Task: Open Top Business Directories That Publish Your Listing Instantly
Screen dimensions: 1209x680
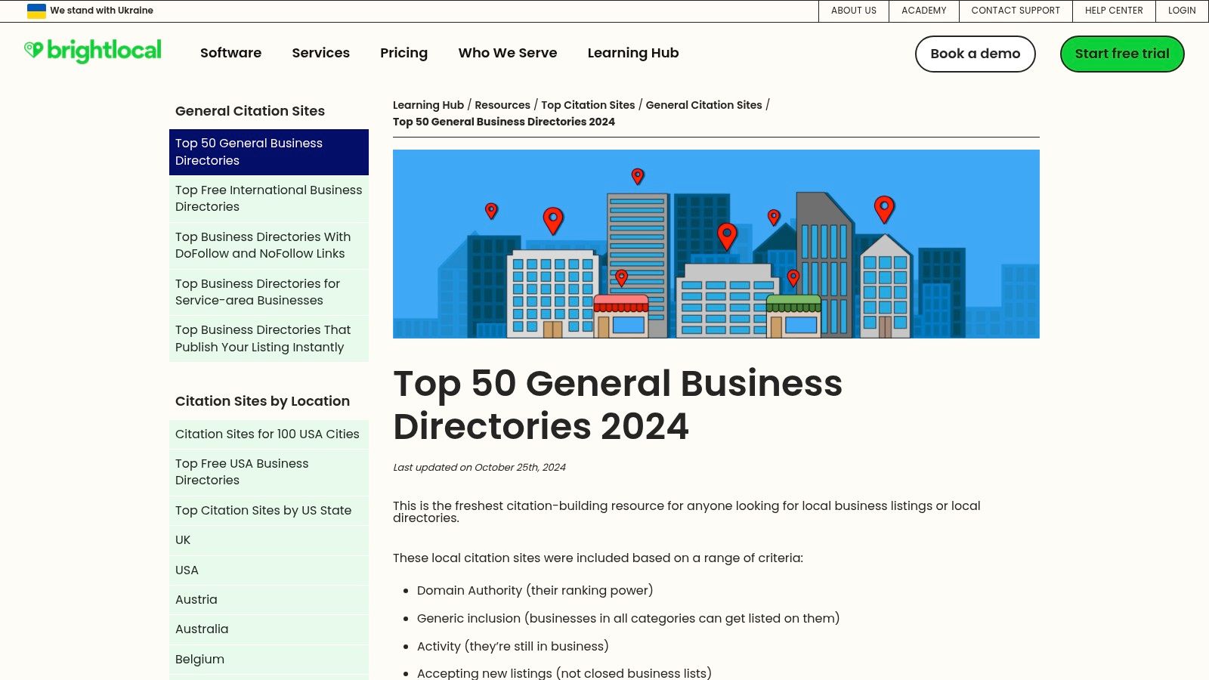Action: 269,338
